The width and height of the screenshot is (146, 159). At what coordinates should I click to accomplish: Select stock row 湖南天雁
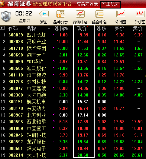(x=73, y=55)
